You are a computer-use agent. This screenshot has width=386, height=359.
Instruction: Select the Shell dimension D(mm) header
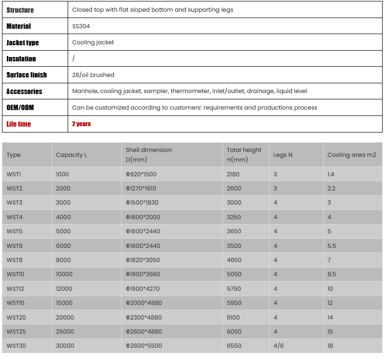coord(148,154)
